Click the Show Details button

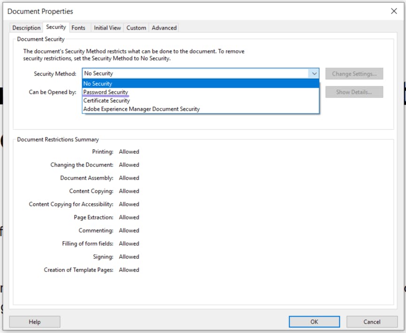[x=354, y=92]
